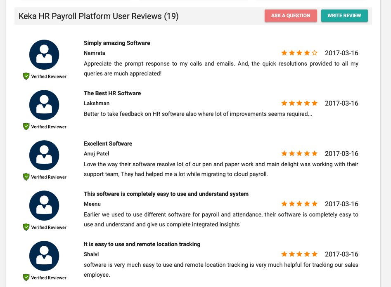Open the 'Simply amazing Software' review title
Screen dimensions: 391x287
pyautogui.click(x=117, y=43)
